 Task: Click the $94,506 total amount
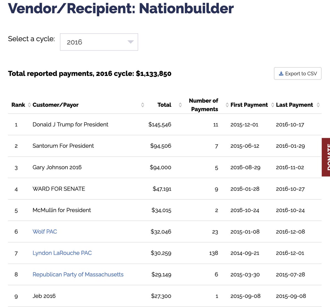[161, 146]
